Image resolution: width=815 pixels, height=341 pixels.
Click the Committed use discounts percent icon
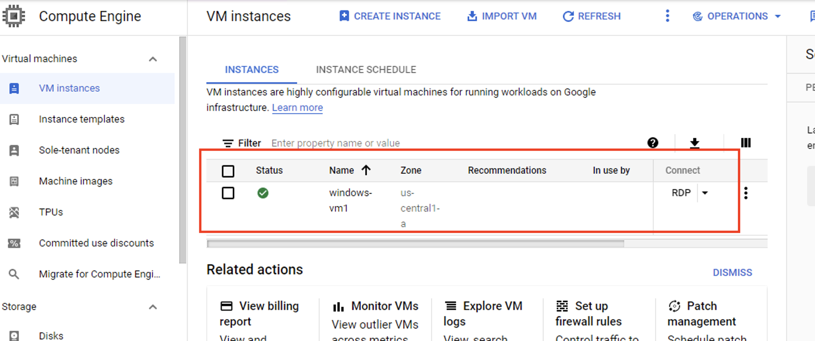click(x=14, y=243)
